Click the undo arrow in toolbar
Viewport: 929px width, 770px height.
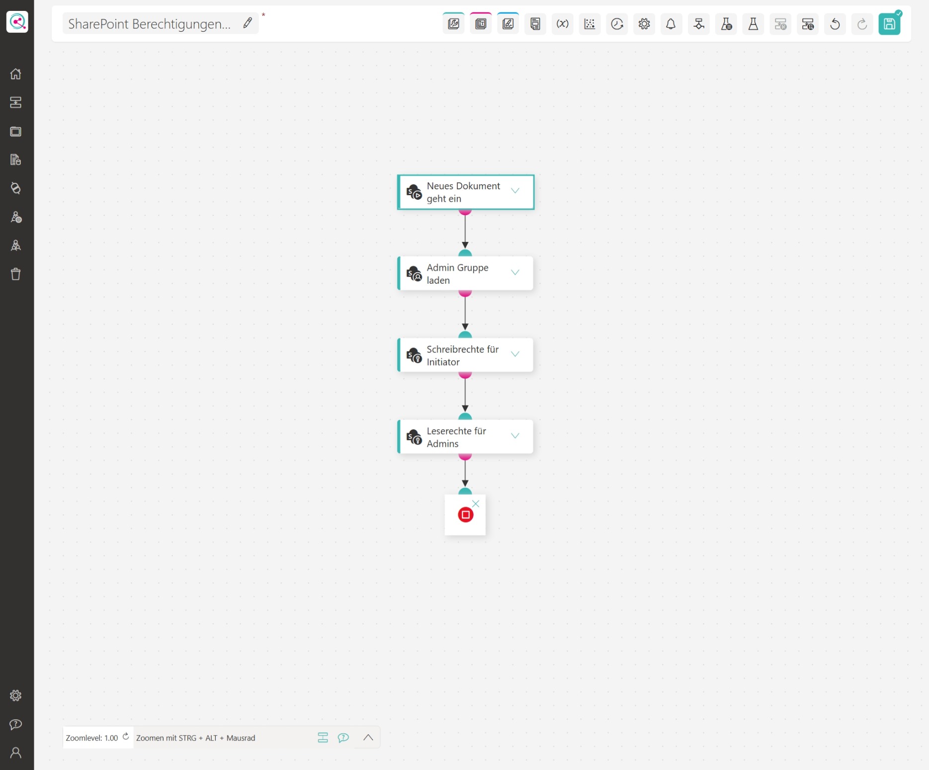(x=835, y=24)
